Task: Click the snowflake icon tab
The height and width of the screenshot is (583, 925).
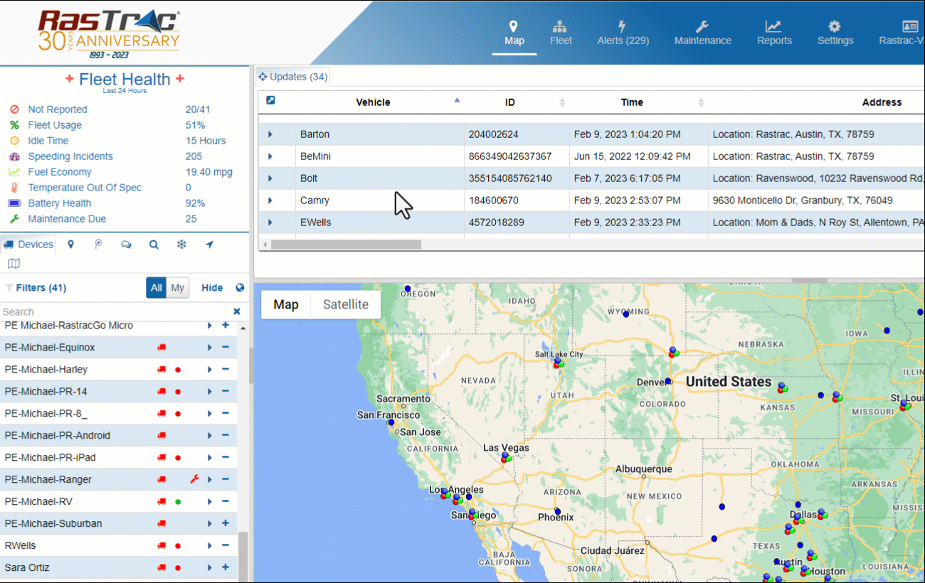Action: click(181, 245)
